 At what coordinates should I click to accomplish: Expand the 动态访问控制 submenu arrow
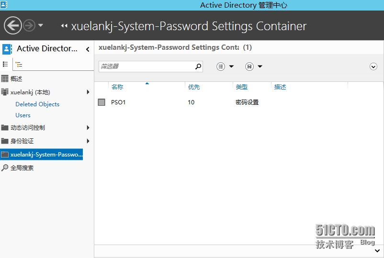88,127
